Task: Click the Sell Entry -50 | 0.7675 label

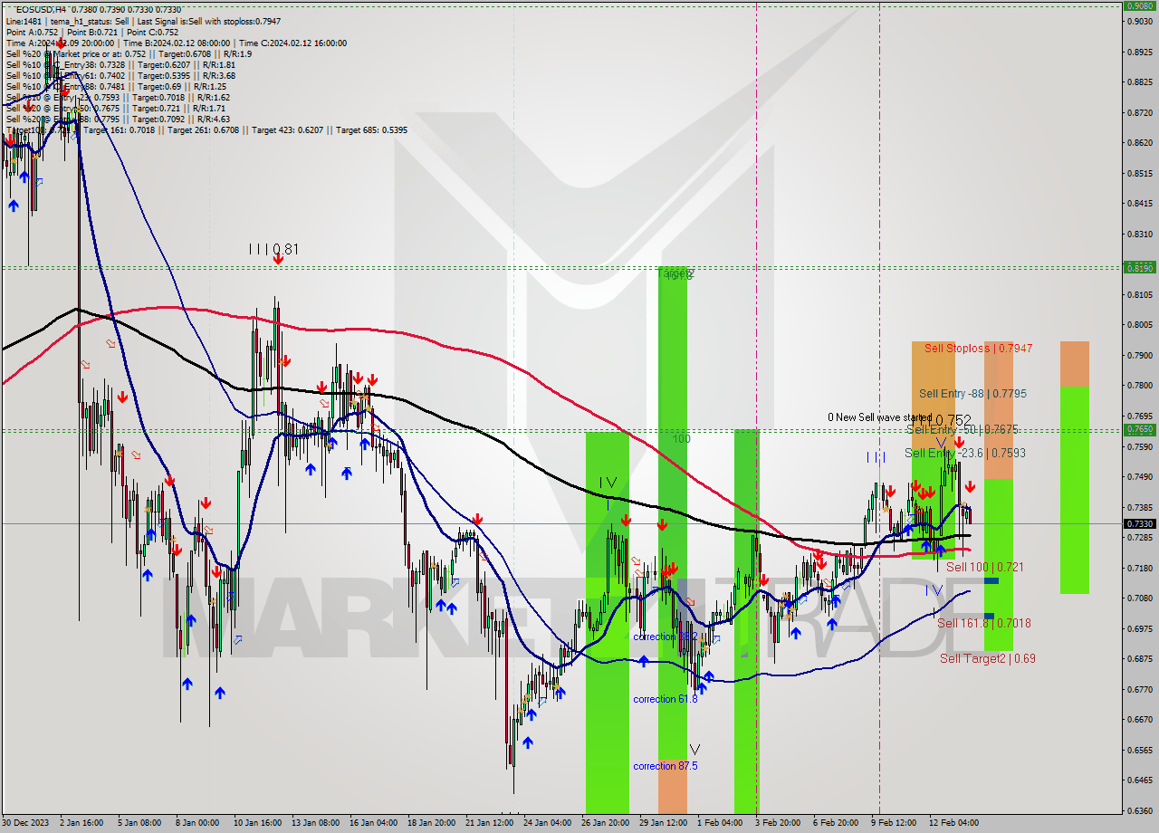Action: click(964, 429)
